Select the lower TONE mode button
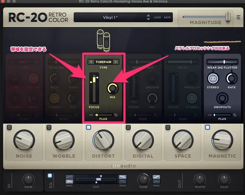 [156, 181]
